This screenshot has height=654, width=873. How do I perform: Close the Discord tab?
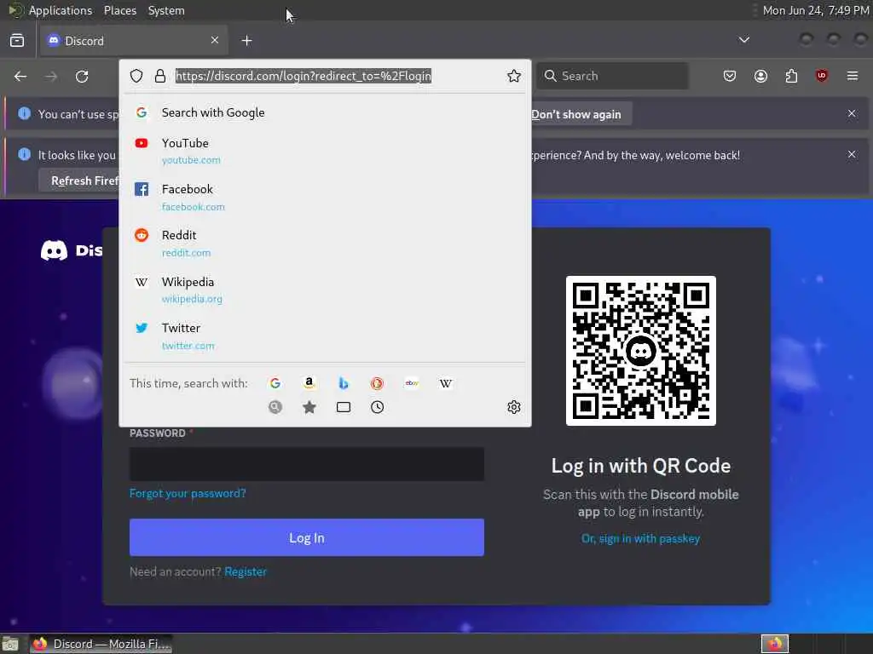tap(215, 40)
